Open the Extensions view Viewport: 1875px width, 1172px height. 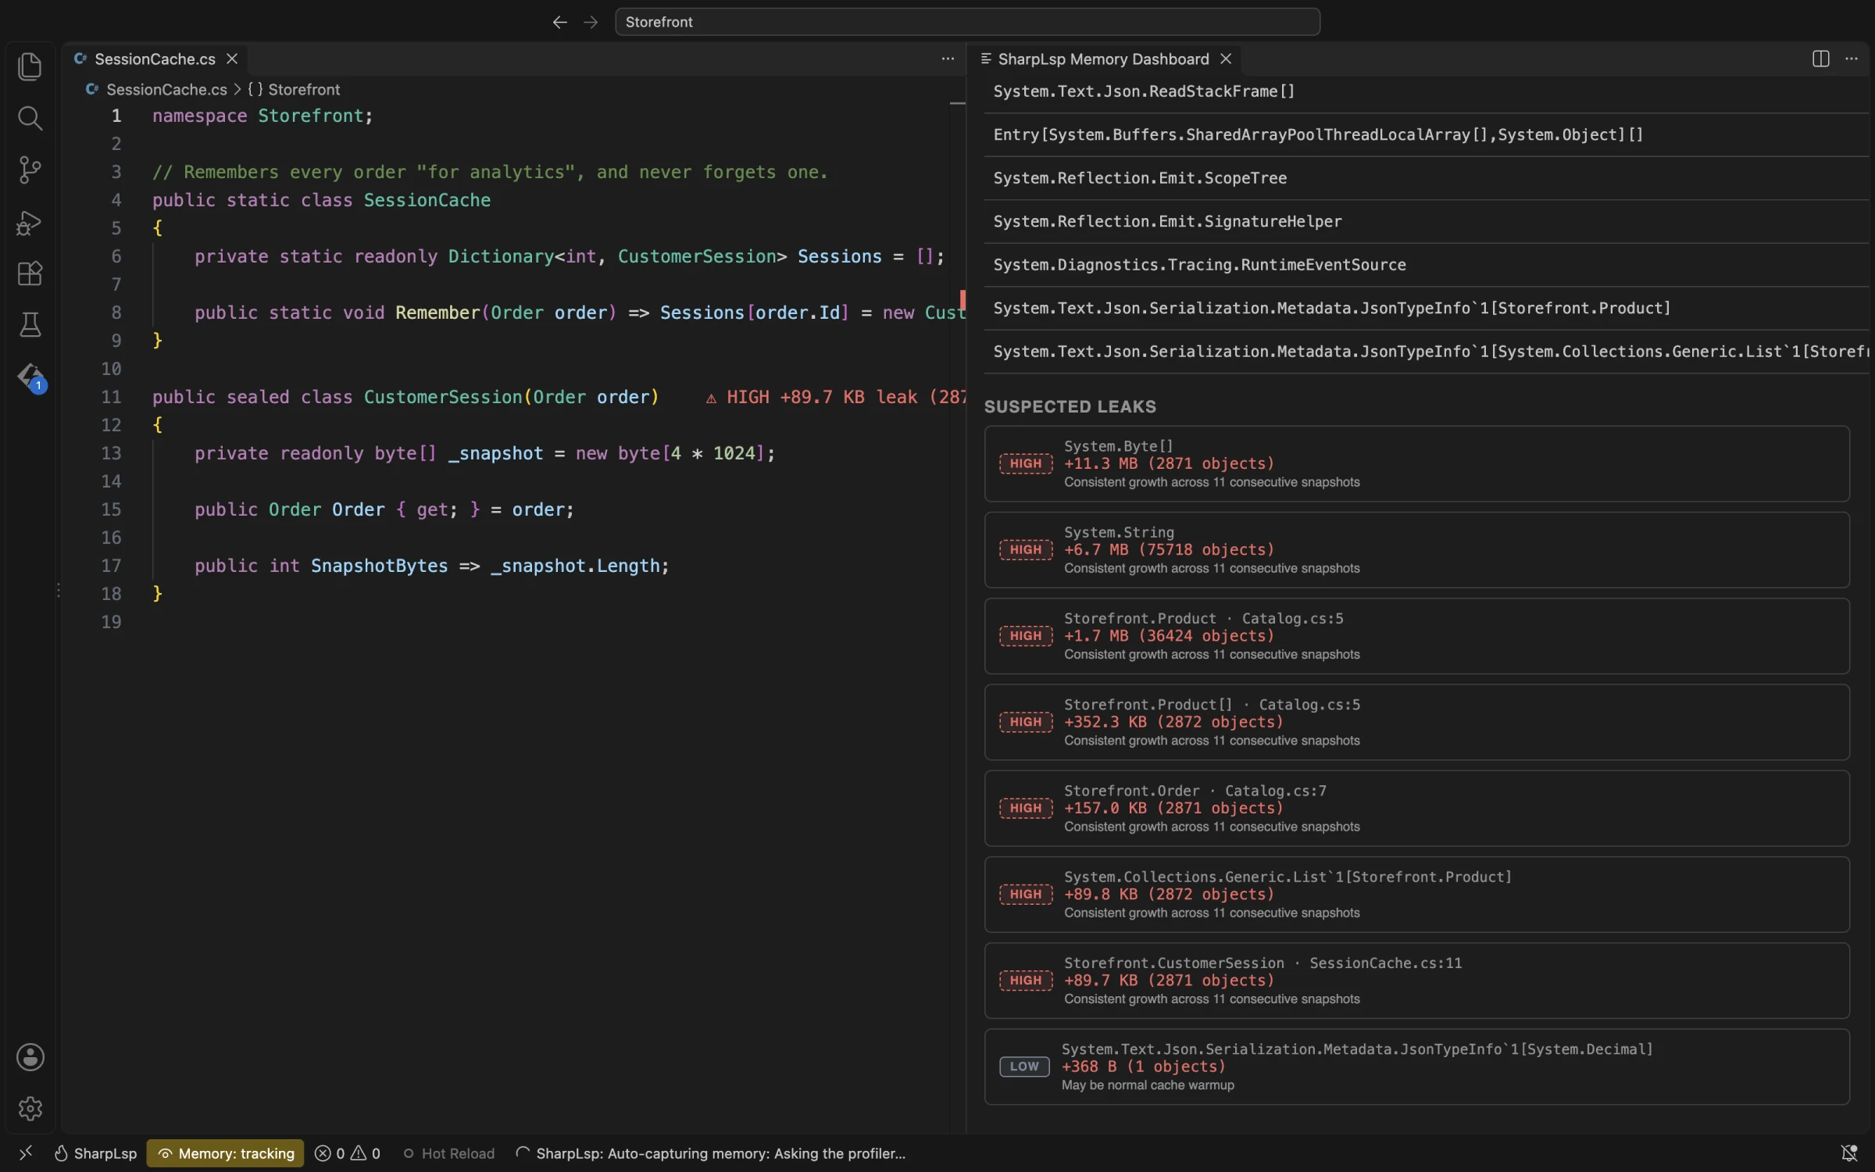[x=30, y=273]
